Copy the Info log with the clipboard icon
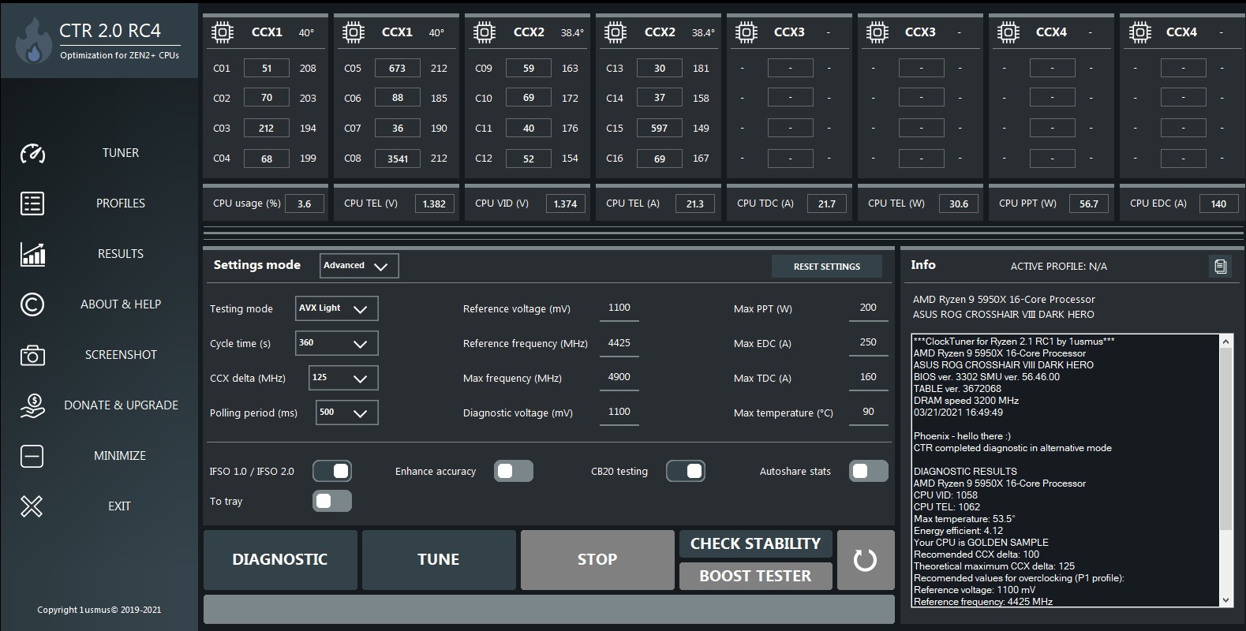This screenshot has width=1246, height=631. 1220,267
